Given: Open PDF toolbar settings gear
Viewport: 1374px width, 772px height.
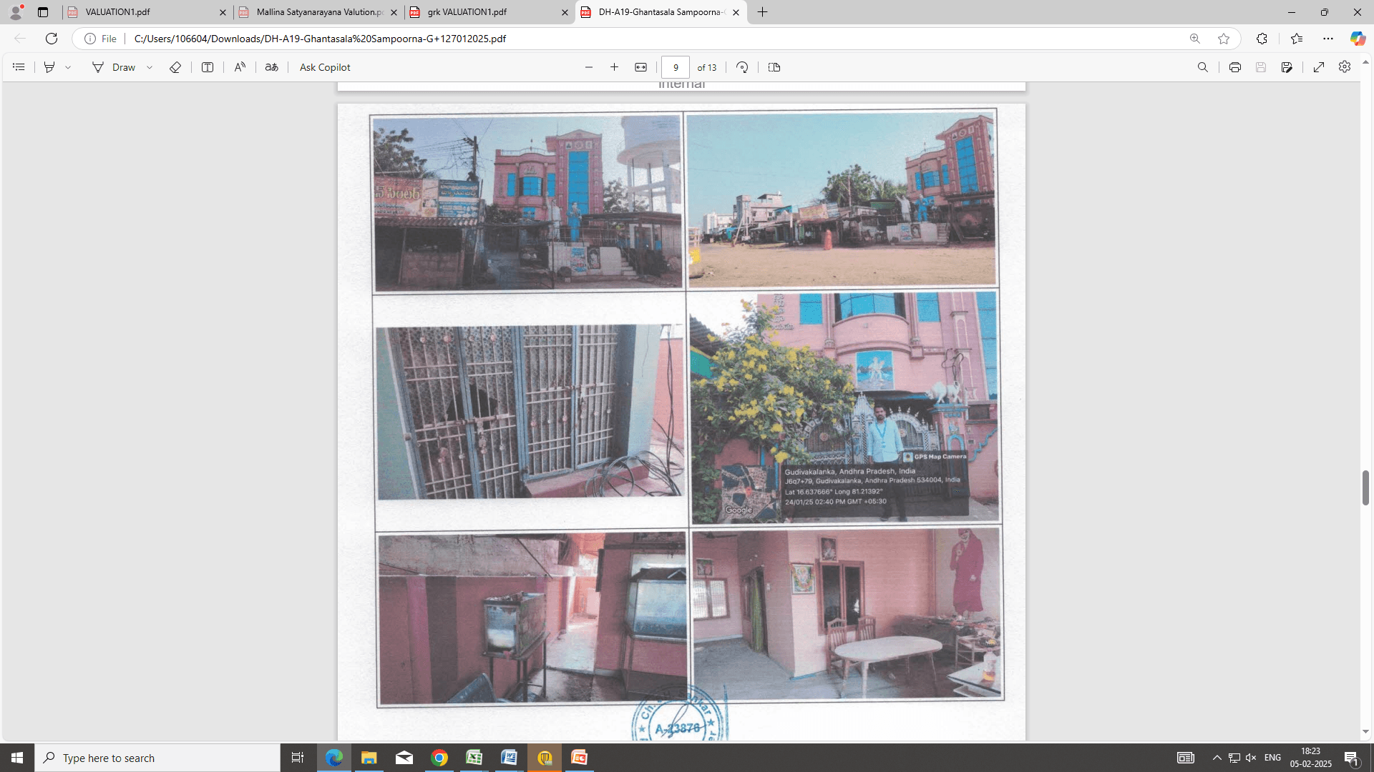Looking at the screenshot, I should pyautogui.click(x=1345, y=66).
